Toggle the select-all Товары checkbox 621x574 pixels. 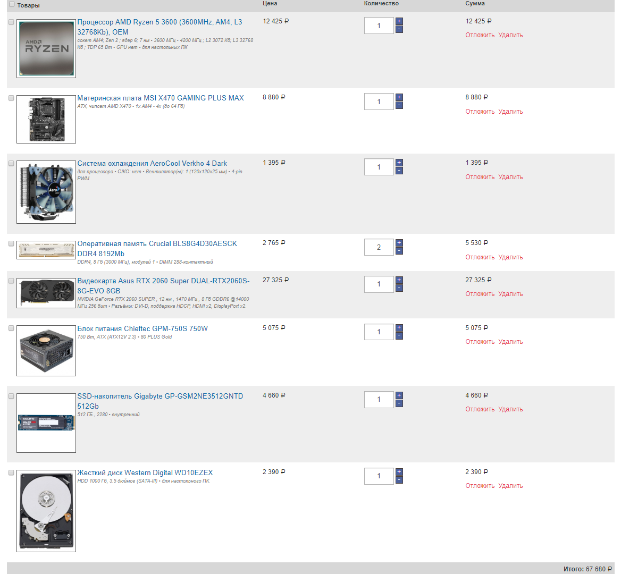pyautogui.click(x=12, y=4)
